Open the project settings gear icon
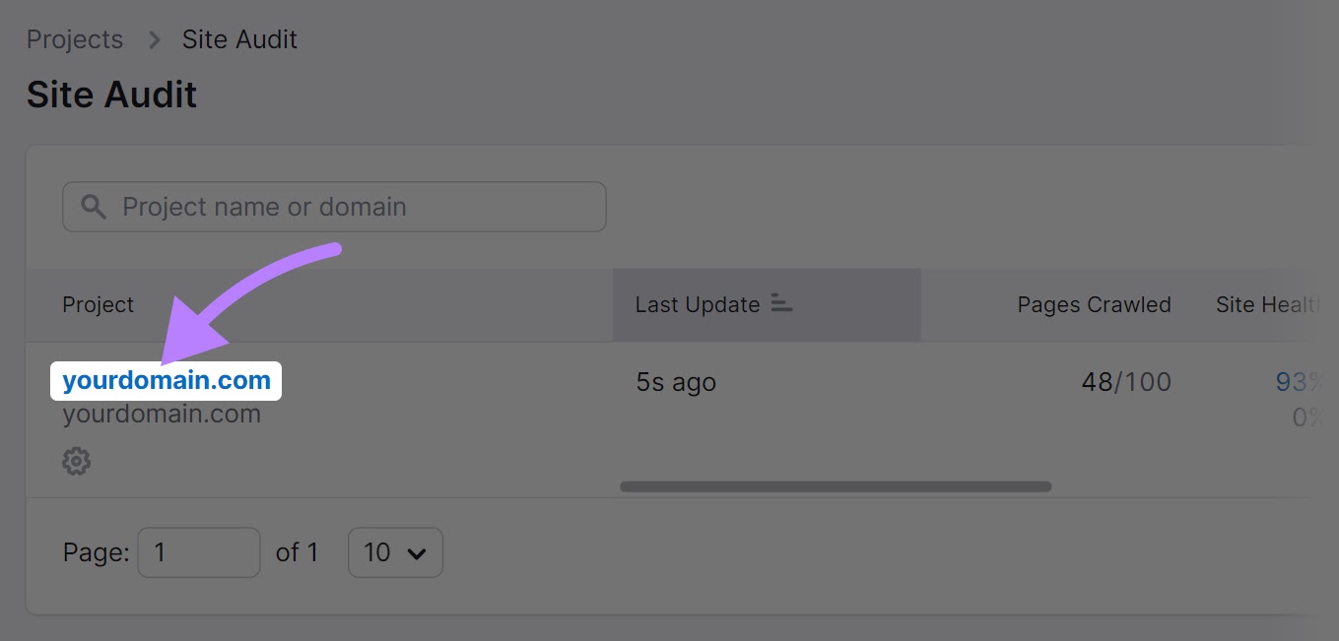 (x=76, y=461)
